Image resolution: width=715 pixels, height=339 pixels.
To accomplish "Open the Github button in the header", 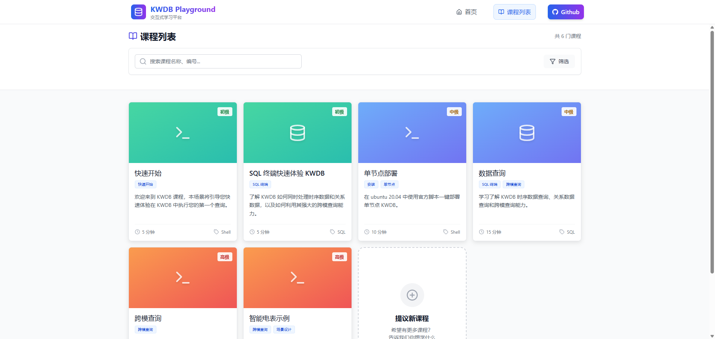I will [566, 12].
